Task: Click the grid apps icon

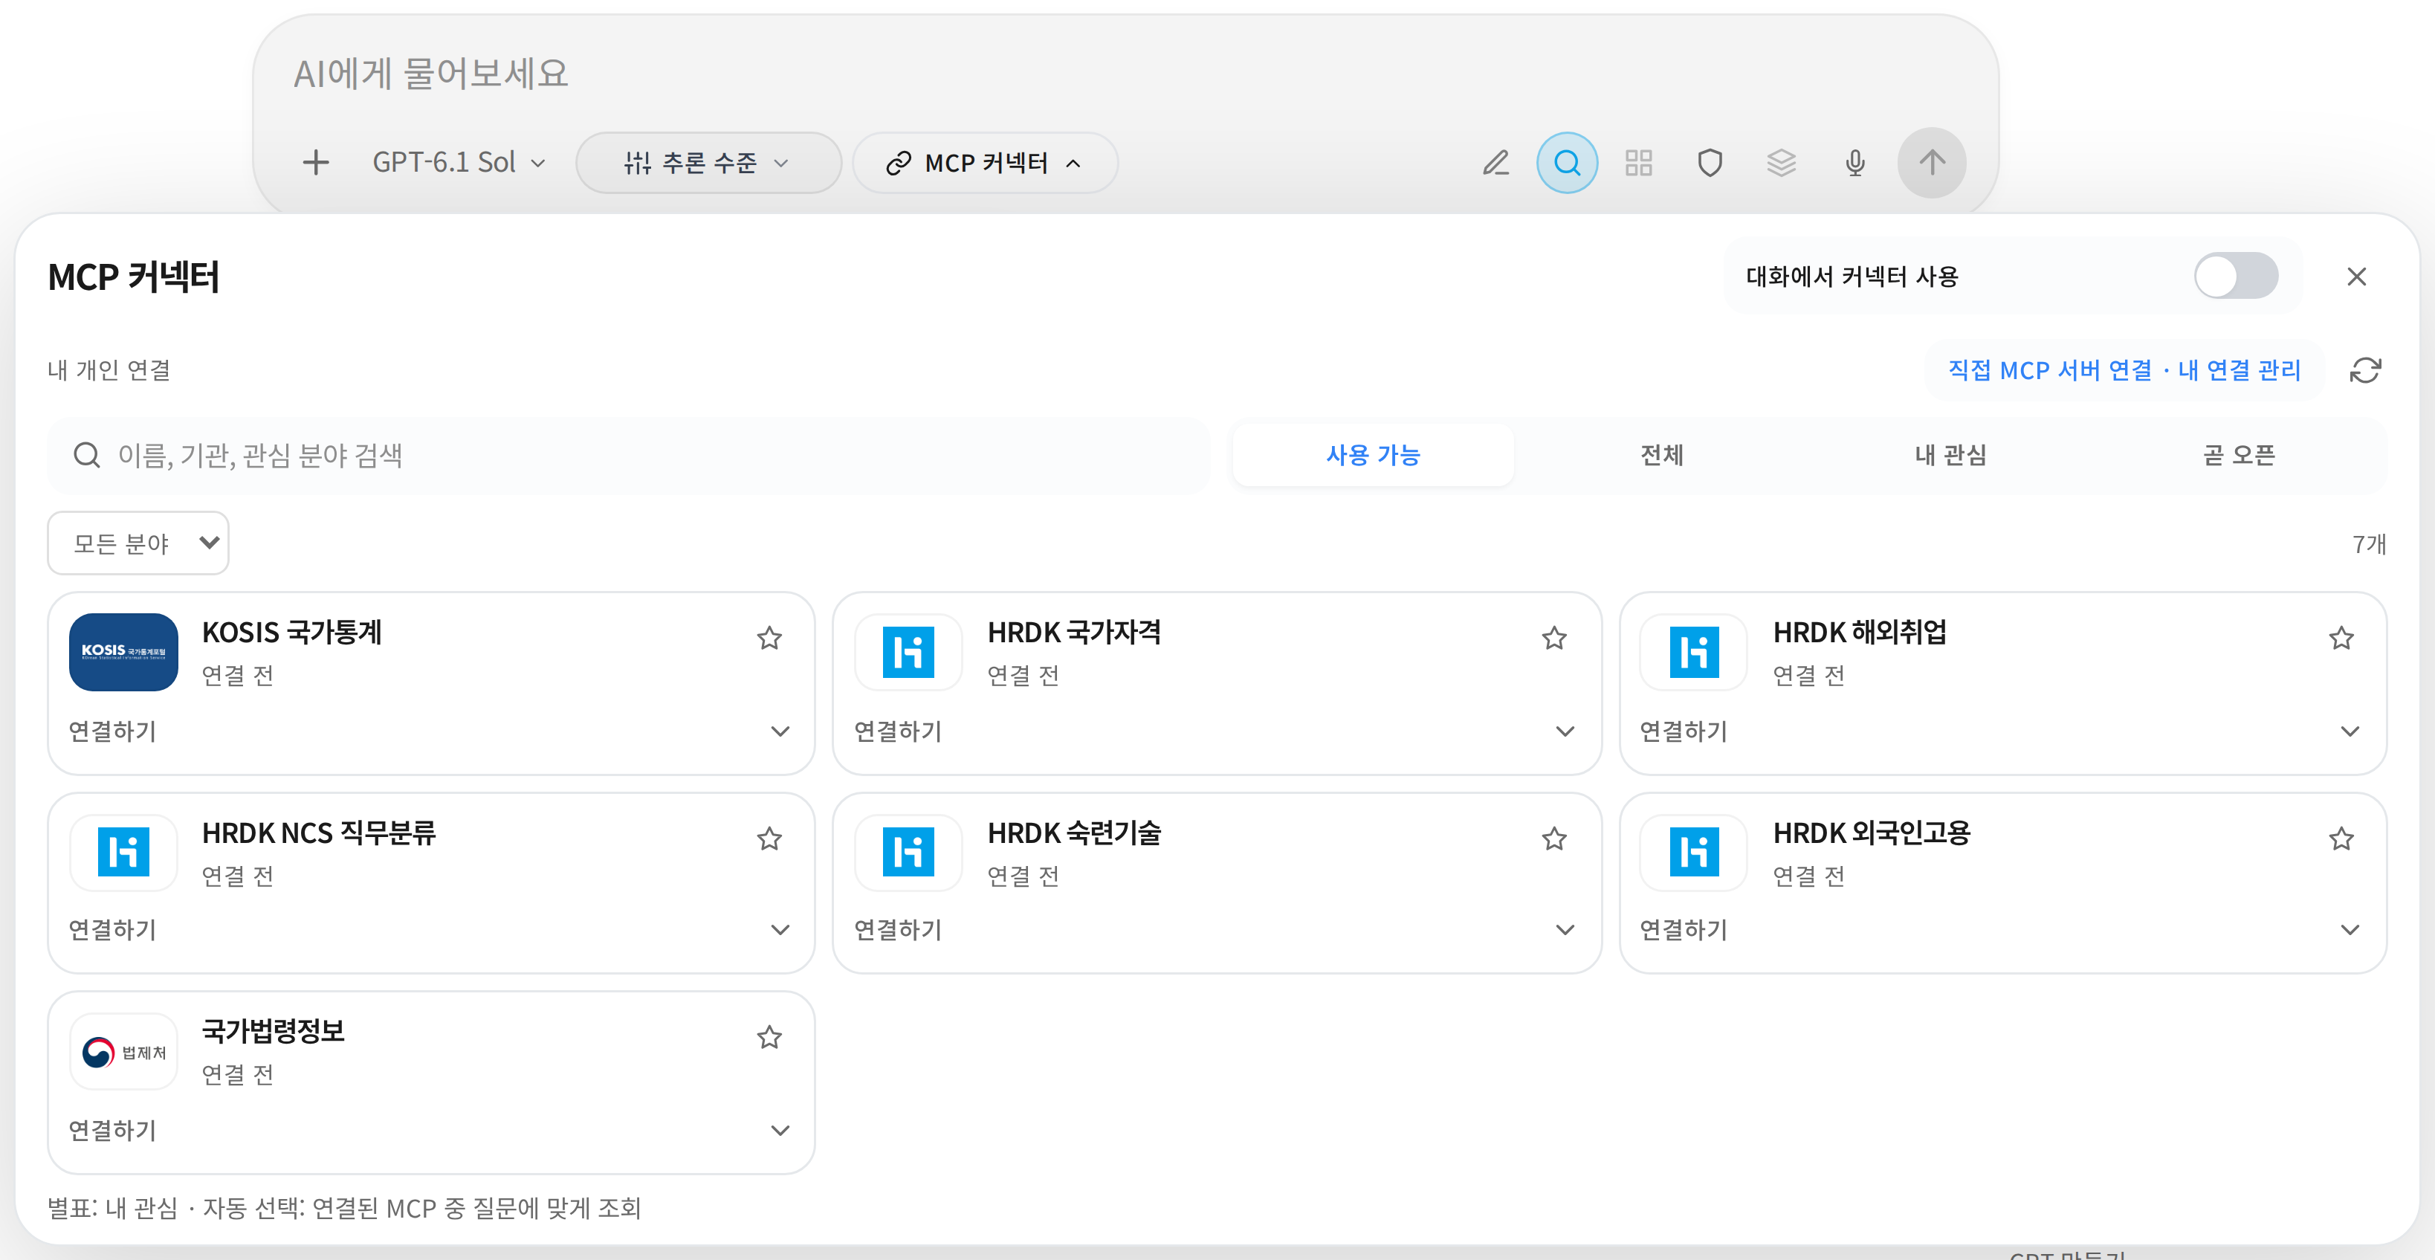Action: [x=1638, y=163]
